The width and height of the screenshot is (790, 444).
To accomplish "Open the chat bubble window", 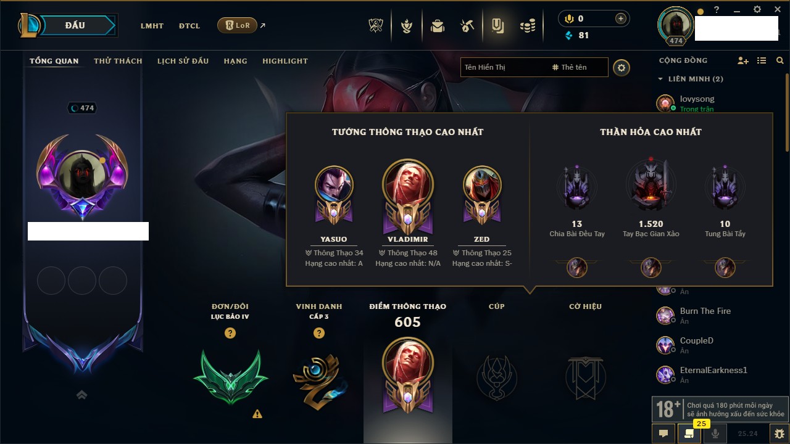I will tap(663, 434).
